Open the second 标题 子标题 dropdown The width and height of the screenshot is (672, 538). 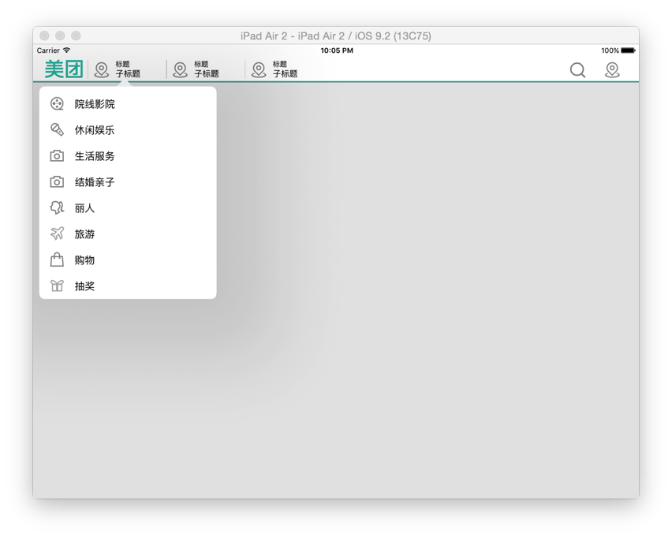[206, 69]
